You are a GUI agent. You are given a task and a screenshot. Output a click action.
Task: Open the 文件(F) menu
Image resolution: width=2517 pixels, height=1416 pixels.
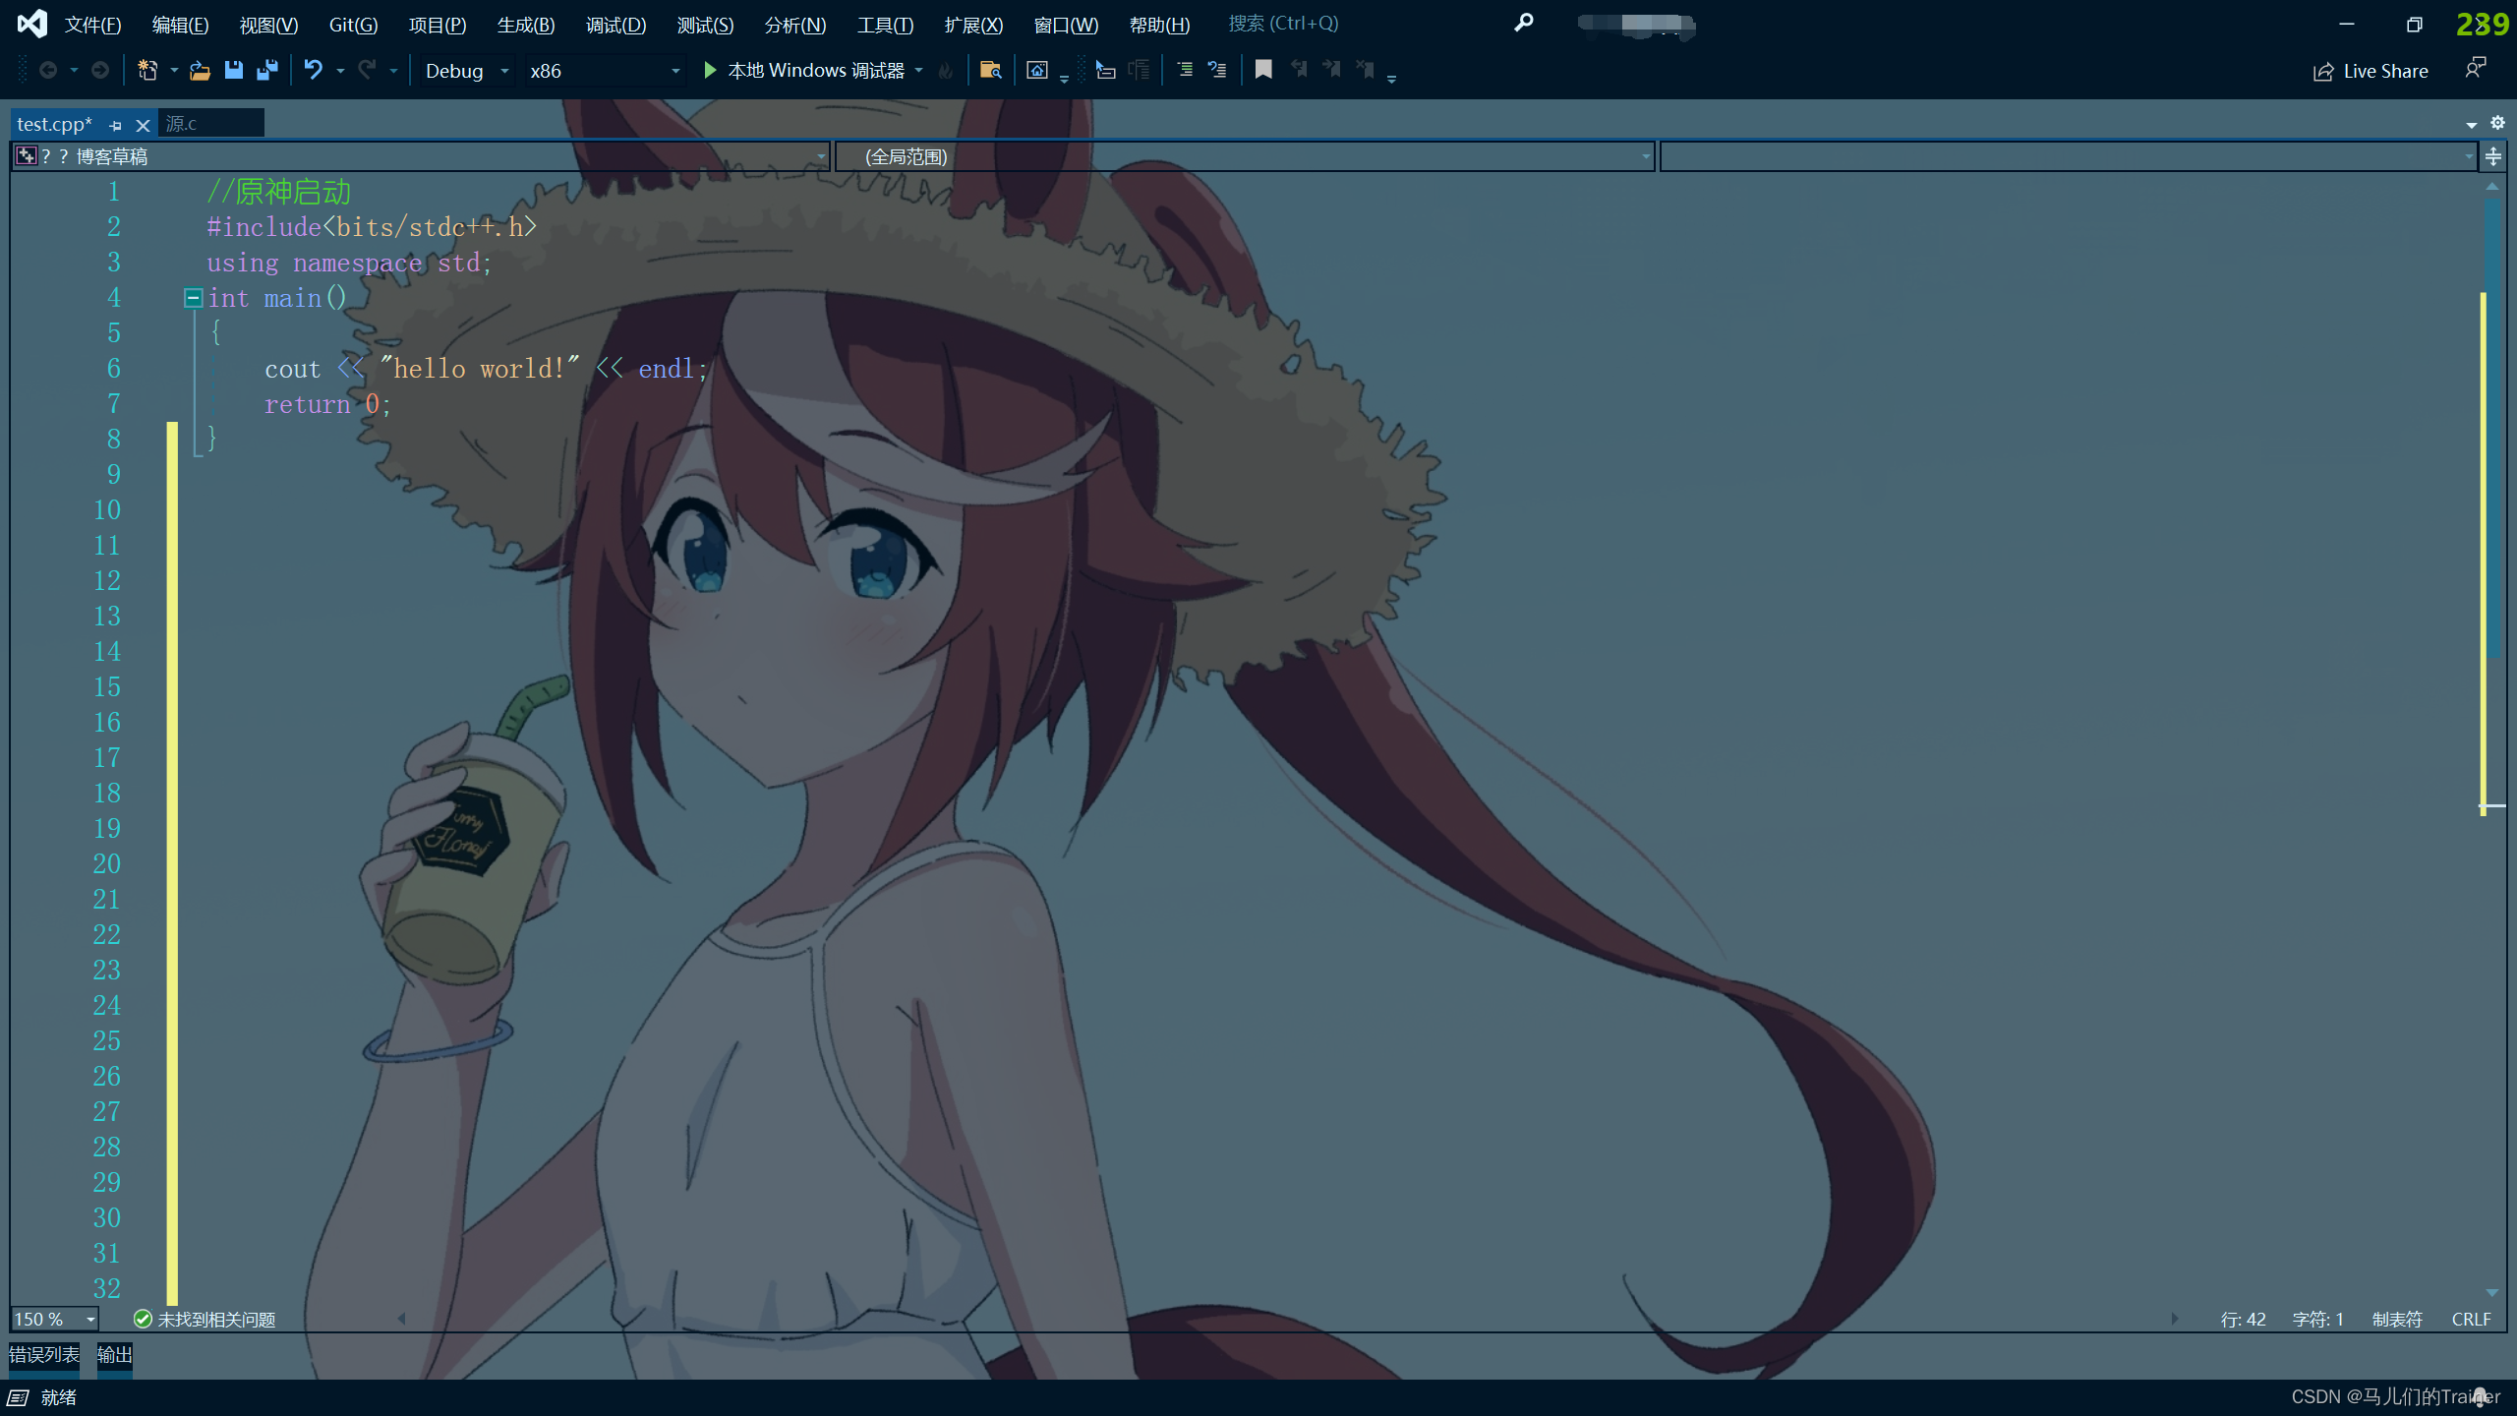coord(92,25)
